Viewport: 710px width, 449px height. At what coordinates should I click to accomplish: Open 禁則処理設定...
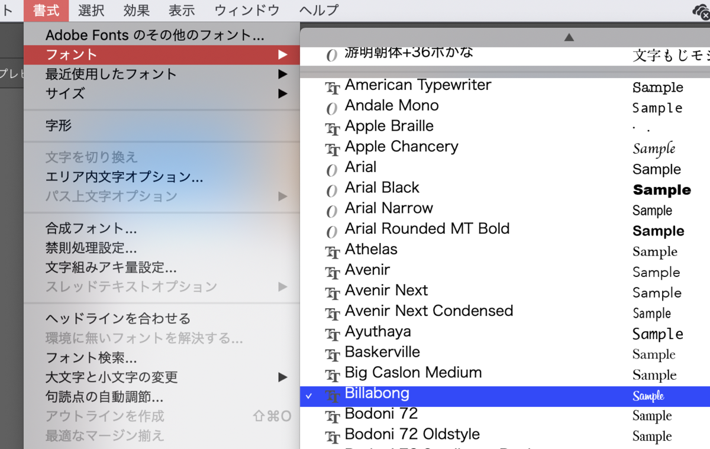pyautogui.click(x=91, y=248)
